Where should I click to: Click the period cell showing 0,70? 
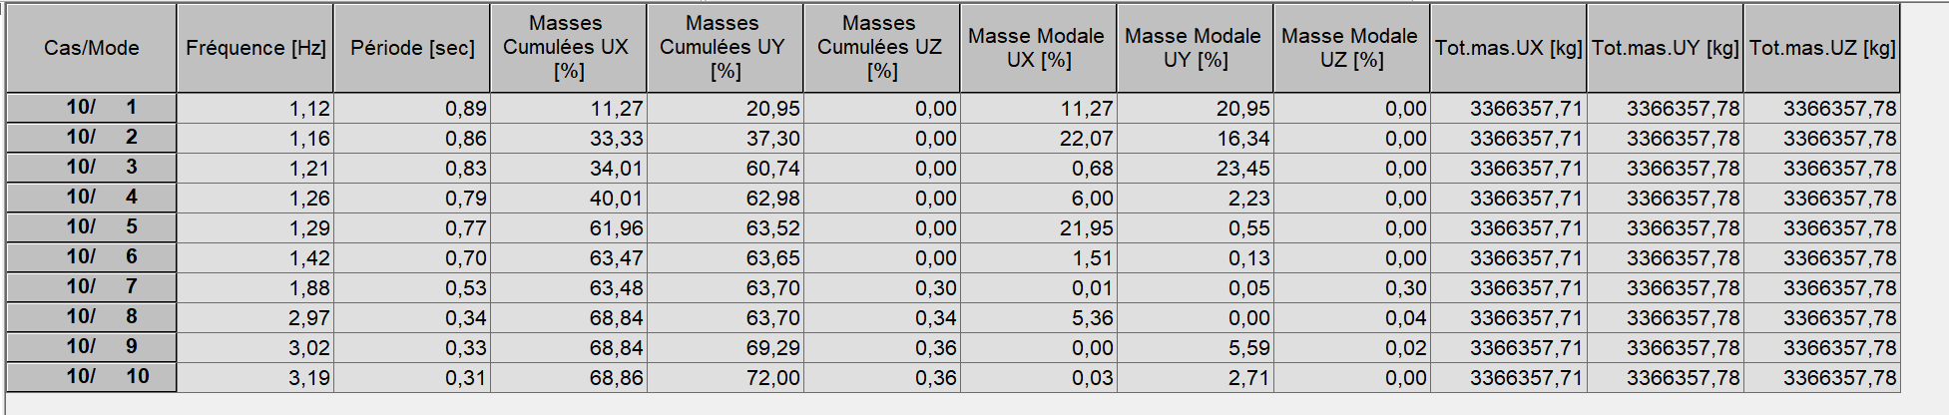click(x=412, y=257)
